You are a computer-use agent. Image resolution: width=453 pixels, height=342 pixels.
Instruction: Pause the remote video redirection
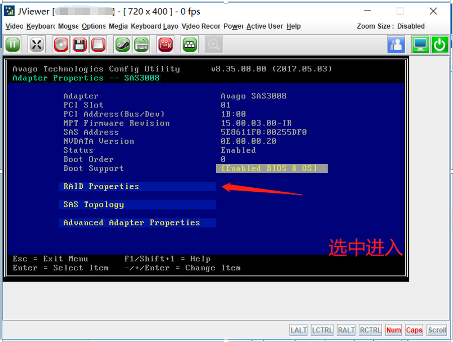coord(12,44)
